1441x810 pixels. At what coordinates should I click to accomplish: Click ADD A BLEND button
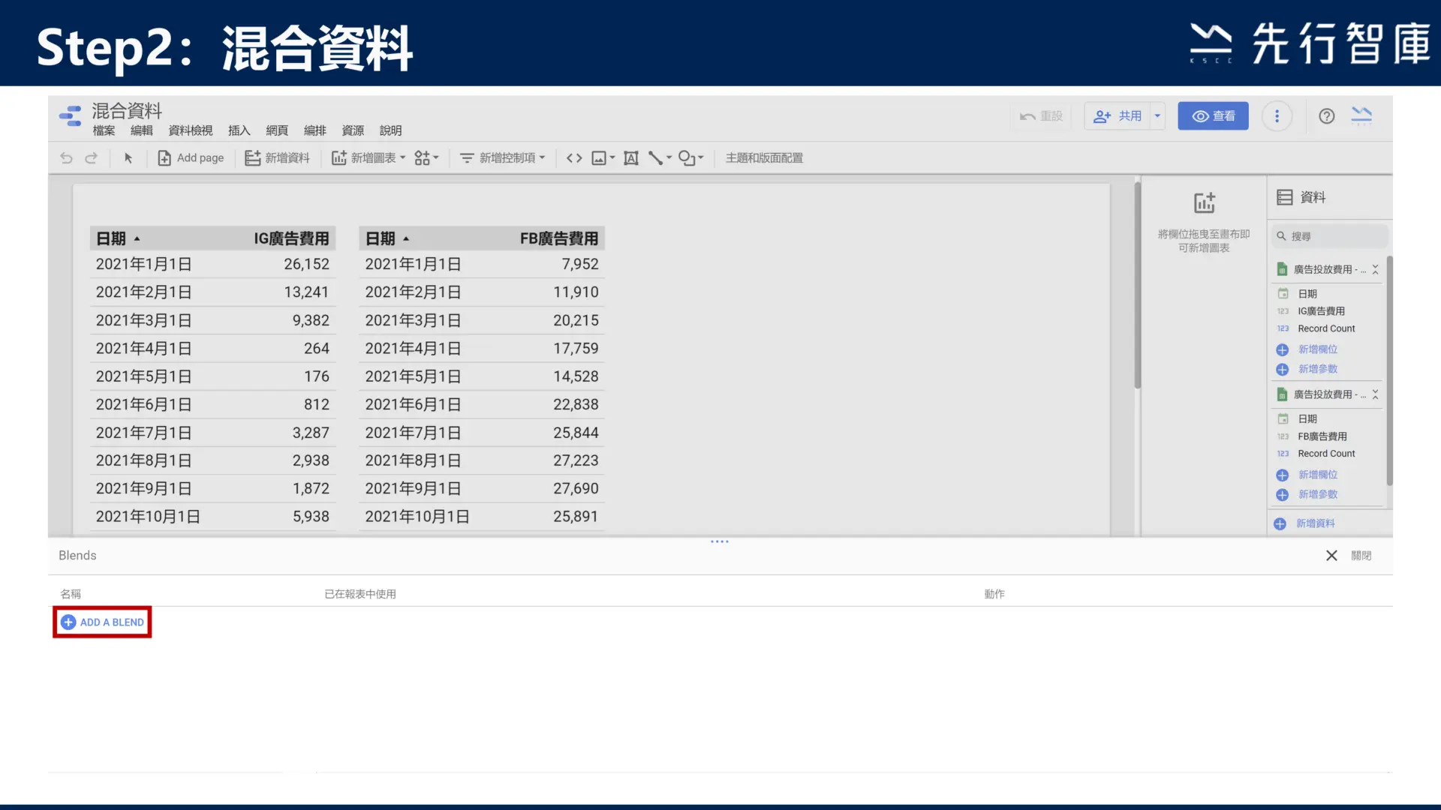tap(102, 622)
